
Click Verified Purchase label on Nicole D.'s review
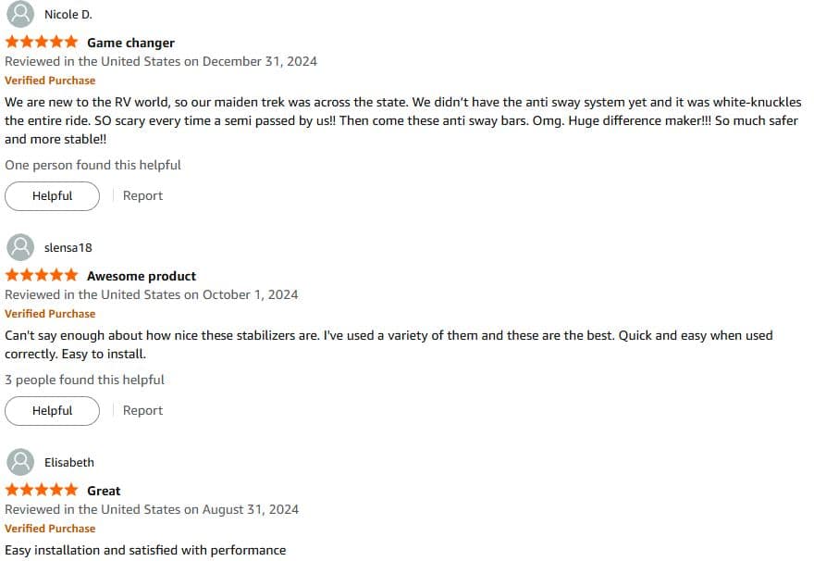coord(50,81)
